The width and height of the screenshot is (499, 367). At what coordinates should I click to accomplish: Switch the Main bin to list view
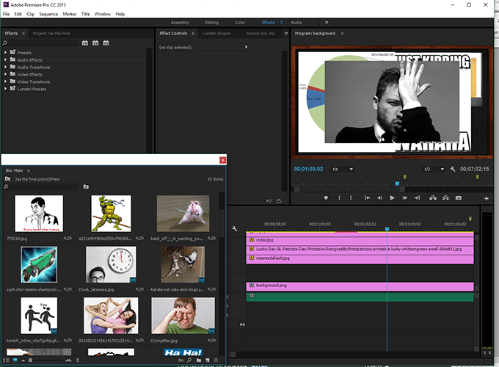click(7, 360)
